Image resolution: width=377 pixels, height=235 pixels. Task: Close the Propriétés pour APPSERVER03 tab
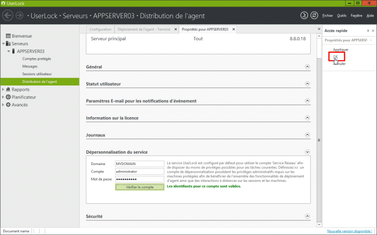point(233,29)
